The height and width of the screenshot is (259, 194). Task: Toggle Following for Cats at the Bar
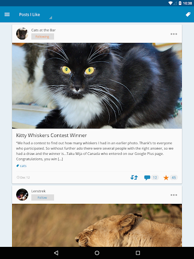pyautogui.click(x=42, y=36)
